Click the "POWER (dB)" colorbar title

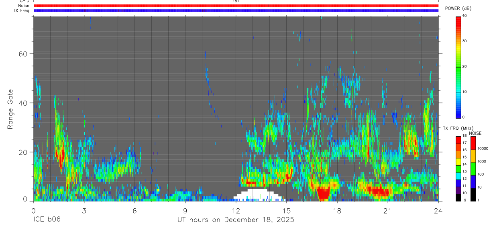[458, 9]
